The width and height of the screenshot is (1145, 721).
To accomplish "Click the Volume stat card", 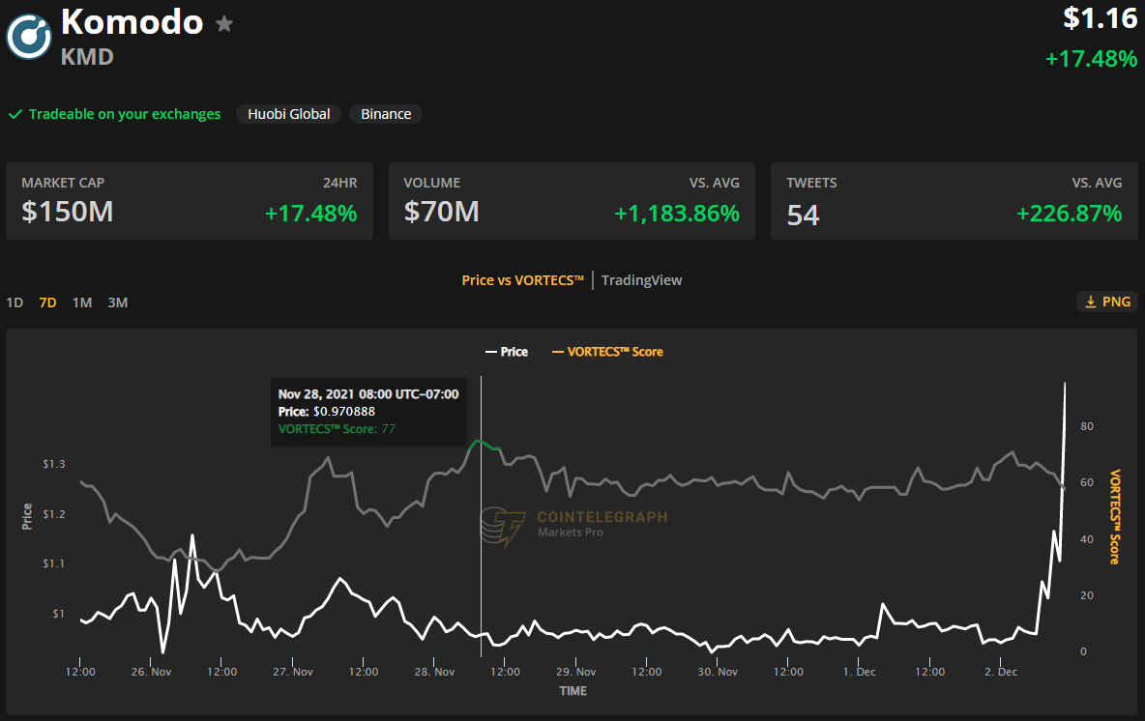I will (572, 201).
